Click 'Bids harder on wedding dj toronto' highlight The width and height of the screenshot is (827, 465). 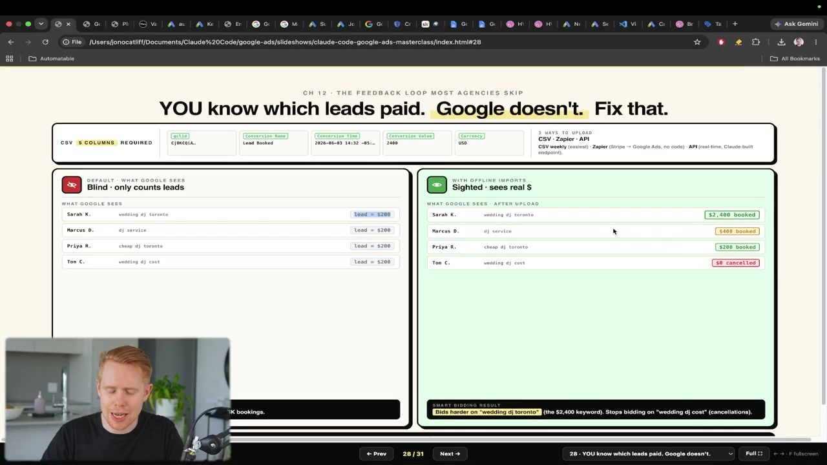(x=487, y=411)
